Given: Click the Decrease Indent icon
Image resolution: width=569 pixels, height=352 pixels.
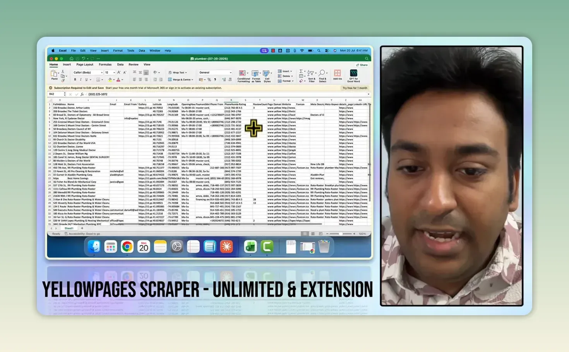Looking at the screenshot, I should pos(155,80).
